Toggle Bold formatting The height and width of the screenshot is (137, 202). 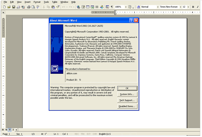coord(193,7)
